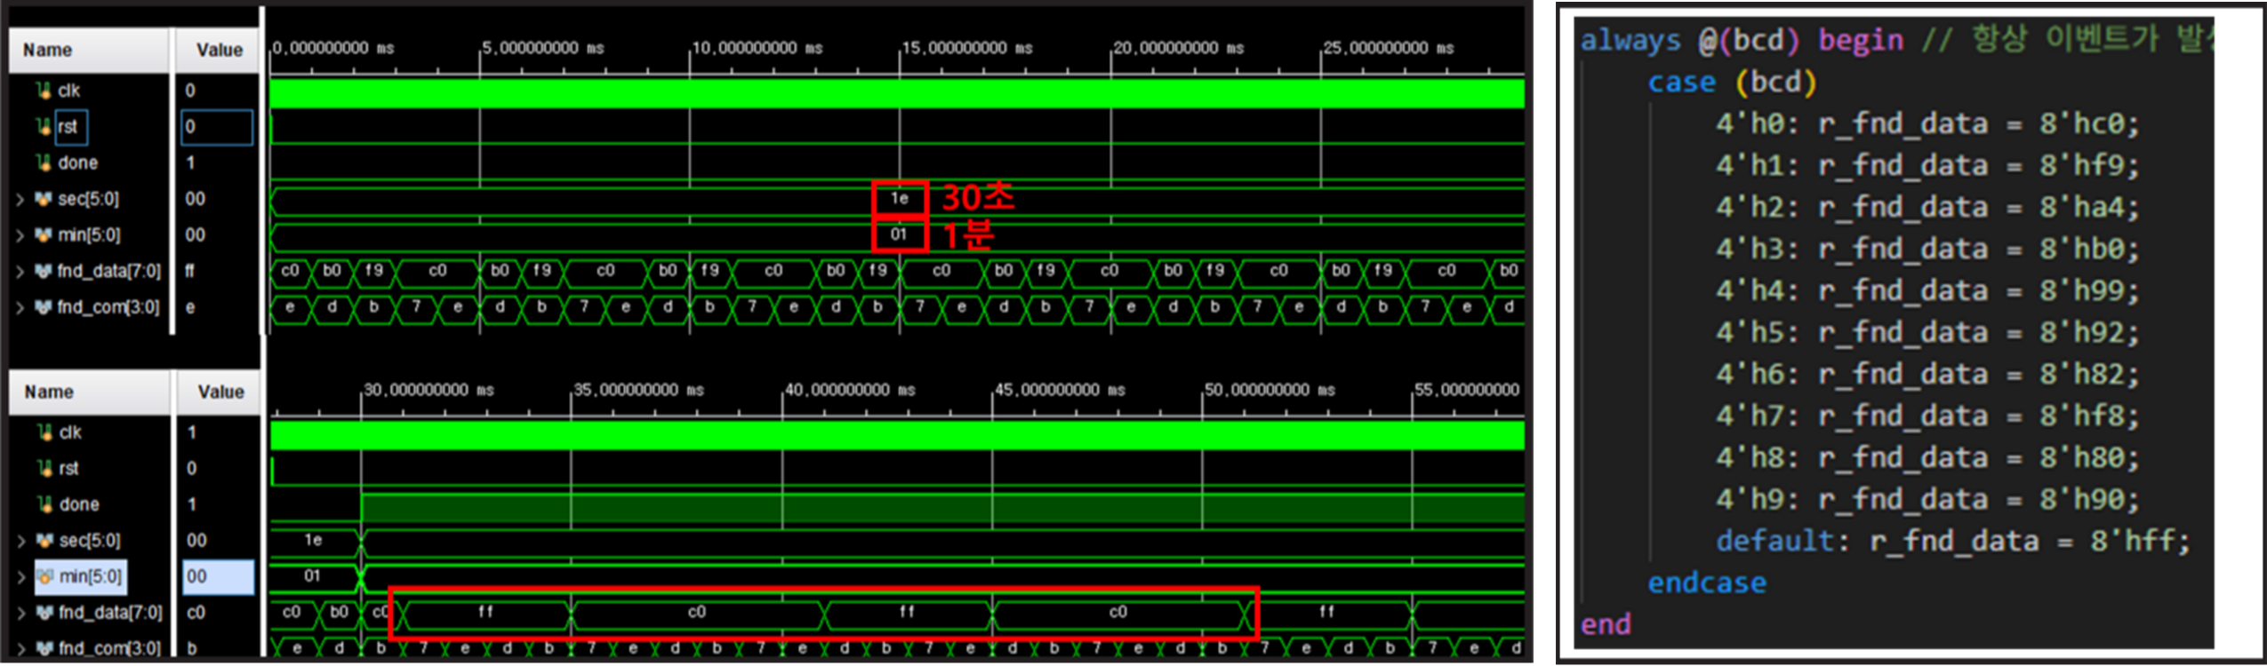The height and width of the screenshot is (666, 2267).
Task: Click the 15.000000000 ms time ruler marker
Action: (x=967, y=48)
